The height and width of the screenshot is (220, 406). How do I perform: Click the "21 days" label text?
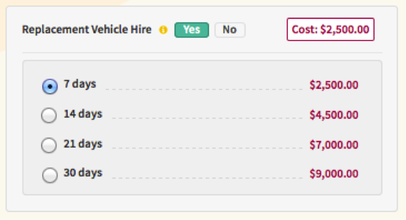pyautogui.click(x=83, y=144)
